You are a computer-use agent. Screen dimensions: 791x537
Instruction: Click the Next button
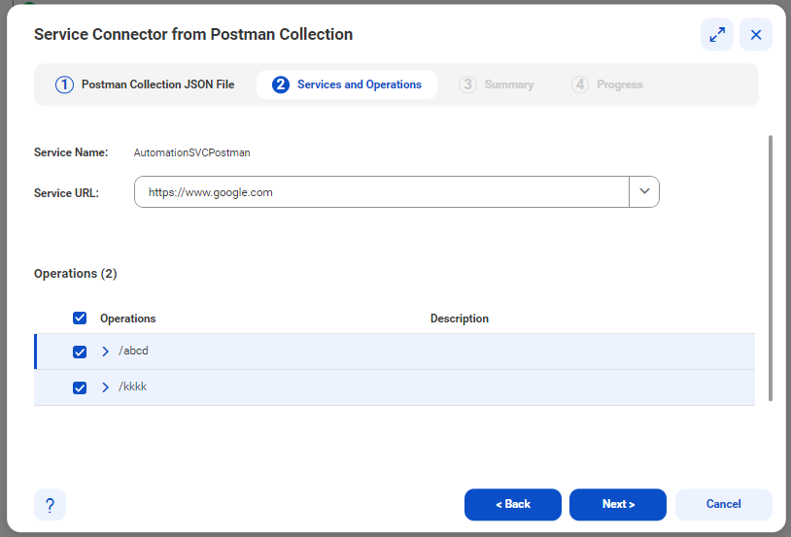pyautogui.click(x=617, y=504)
